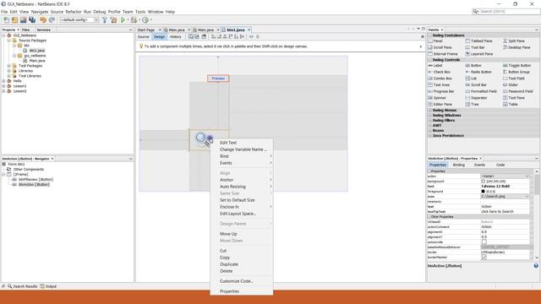Open the Refactor menu
This screenshot has width=541, height=304.
coord(74,12)
